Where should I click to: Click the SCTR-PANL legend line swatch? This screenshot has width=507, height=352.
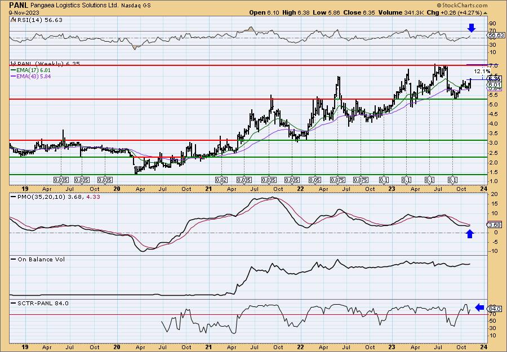click(14, 303)
